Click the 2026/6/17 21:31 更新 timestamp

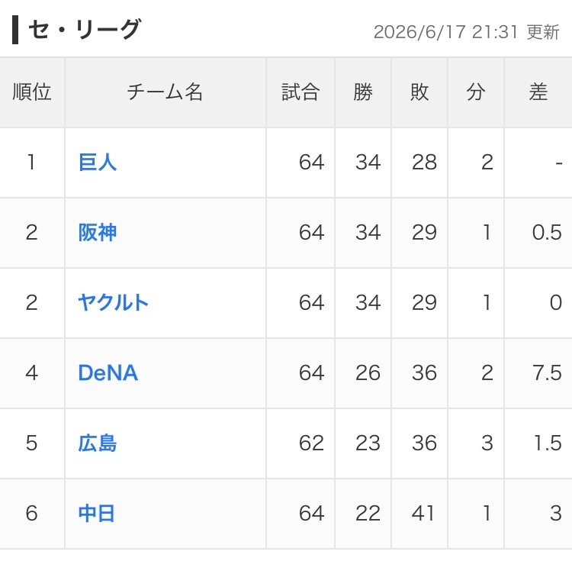pos(467,32)
